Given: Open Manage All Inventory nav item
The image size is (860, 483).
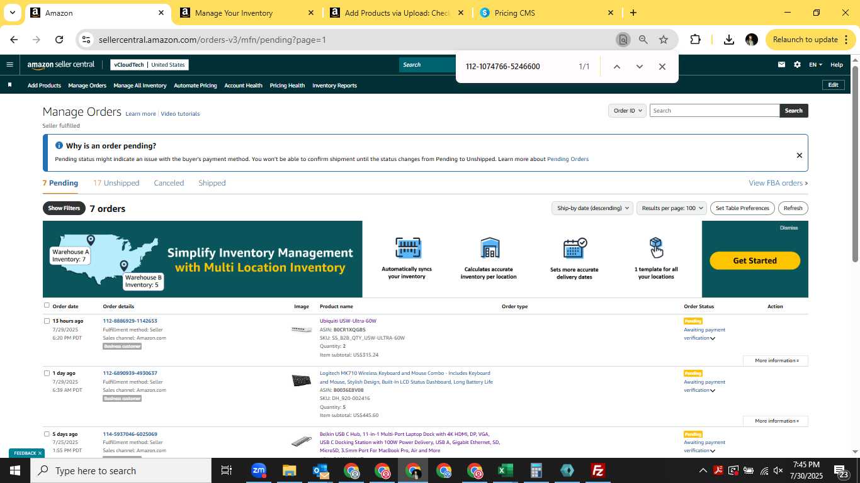Looking at the screenshot, I should (140, 86).
